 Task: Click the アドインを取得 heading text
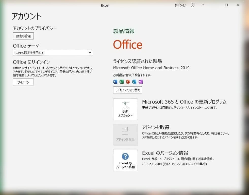pyautogui.click(x=156, y=127)
